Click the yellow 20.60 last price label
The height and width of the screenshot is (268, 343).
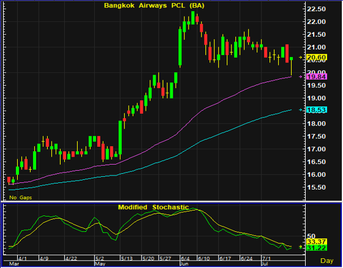317,58
